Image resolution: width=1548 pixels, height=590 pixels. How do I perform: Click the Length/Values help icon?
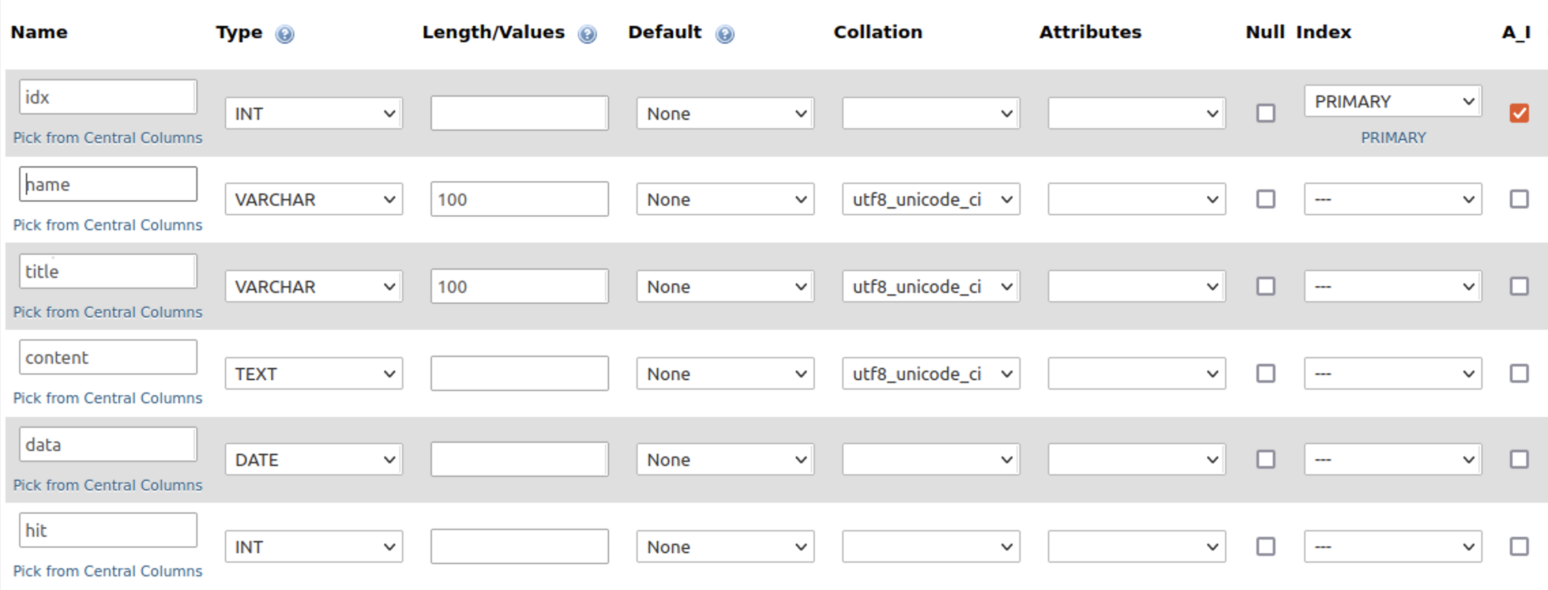tap(587, 34)
